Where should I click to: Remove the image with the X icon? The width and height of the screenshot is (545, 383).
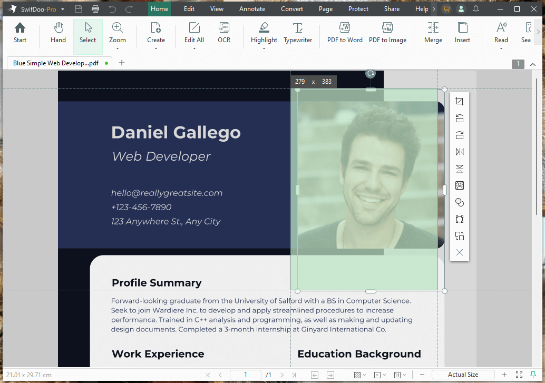[459, 252]
